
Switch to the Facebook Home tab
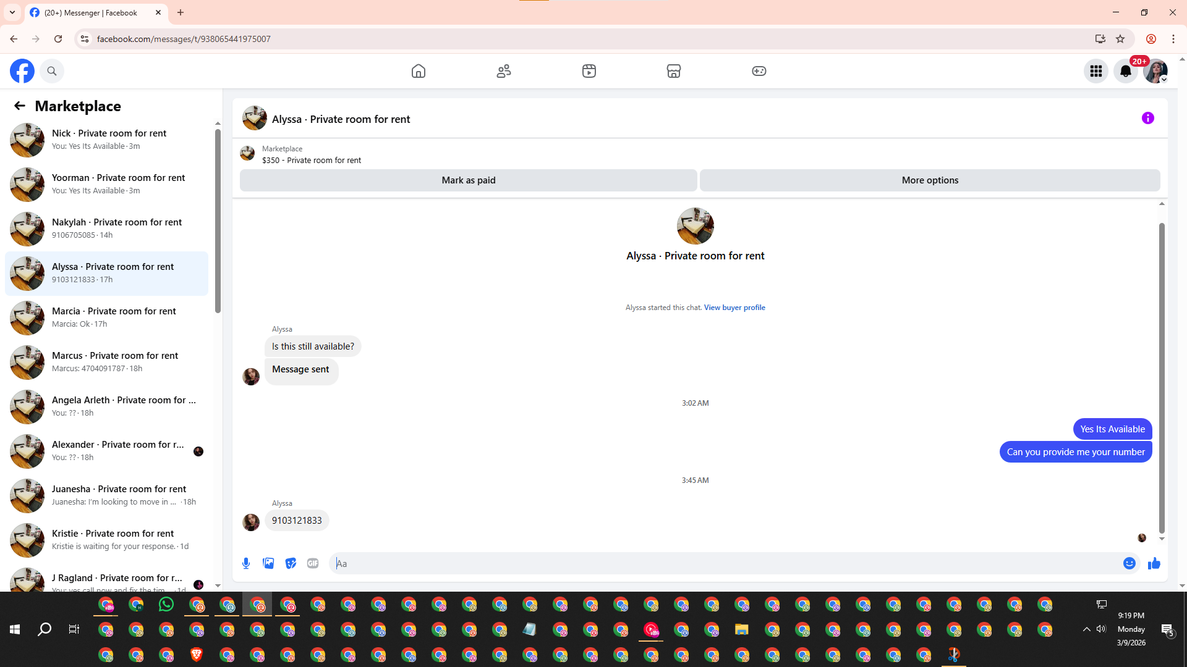tap(419, 71)
